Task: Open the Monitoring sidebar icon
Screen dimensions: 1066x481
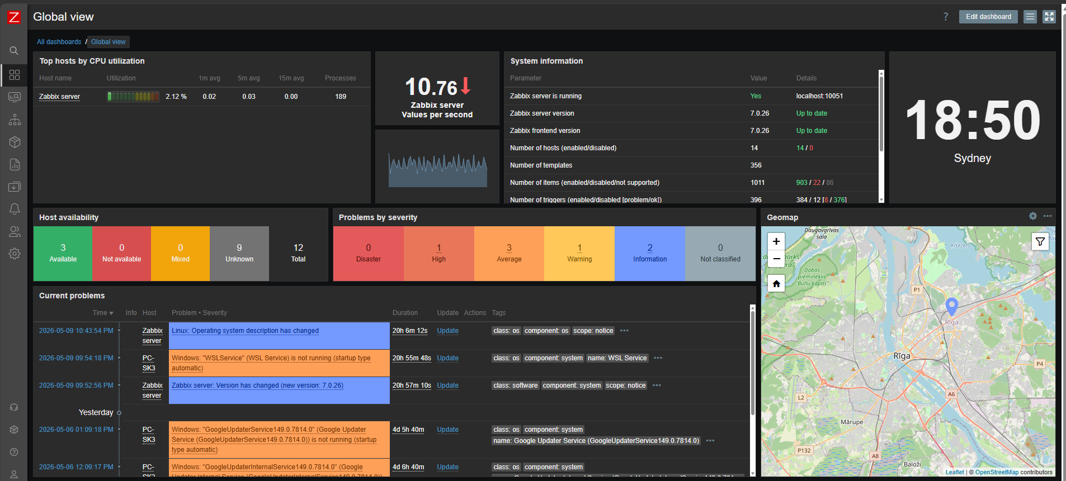Action: coord(15,97)
